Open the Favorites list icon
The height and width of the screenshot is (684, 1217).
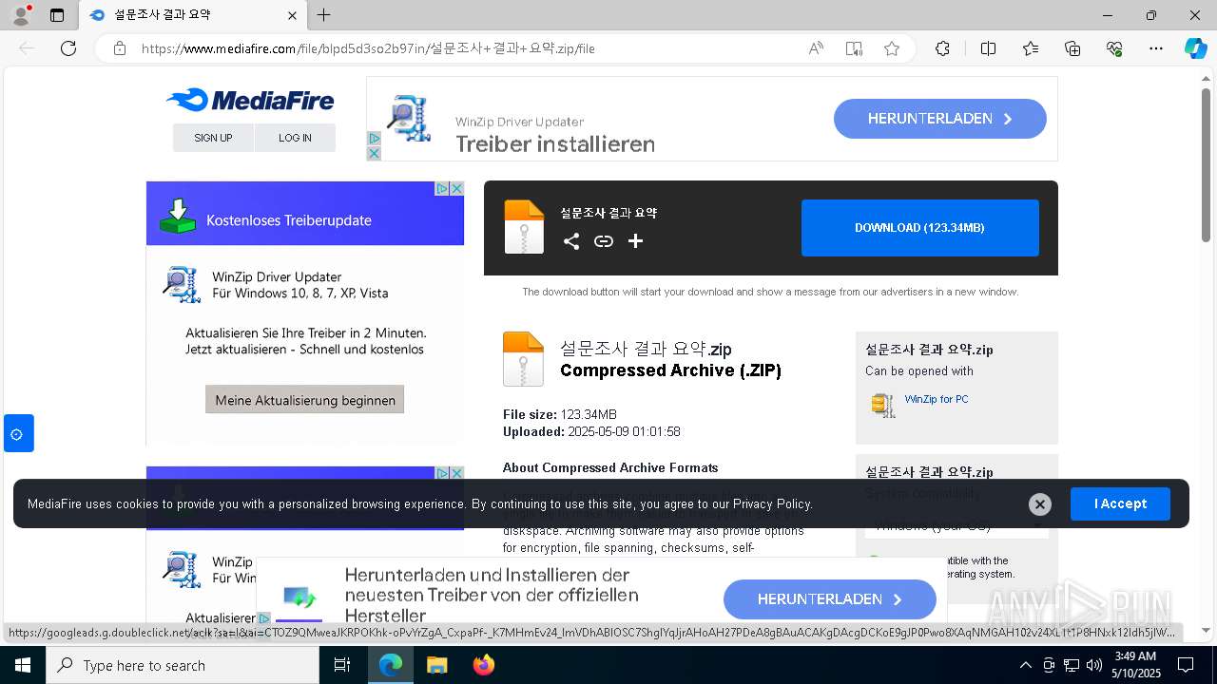pos(1031,48)
